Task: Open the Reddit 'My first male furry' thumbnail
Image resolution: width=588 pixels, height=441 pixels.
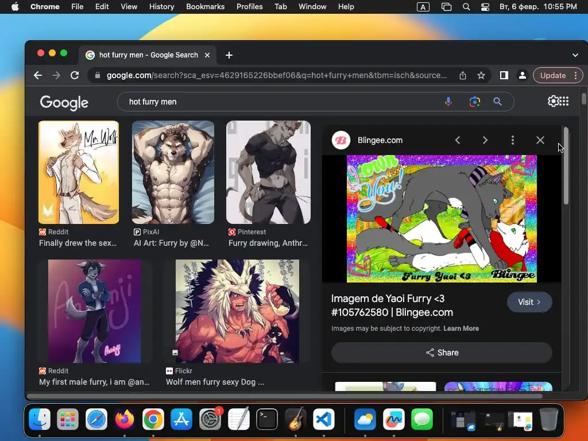Action: tap(95, 311)
